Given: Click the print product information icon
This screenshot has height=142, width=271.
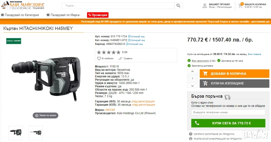Looking at the screenshot, I should coord(191,139).
